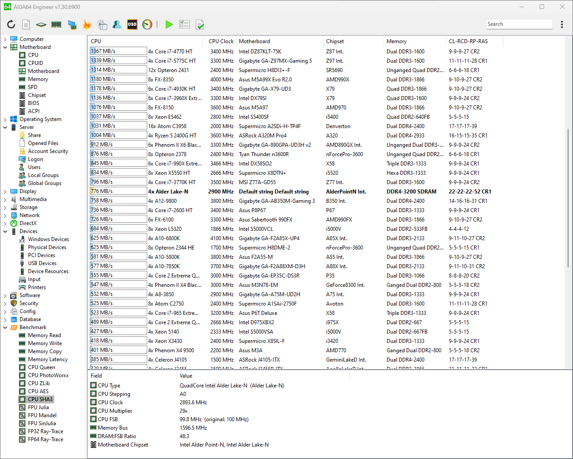Viewport: 573px width, 459px height.
Task: Open the Report page icon
Action: pyautogui.click(x=26, y=24)
